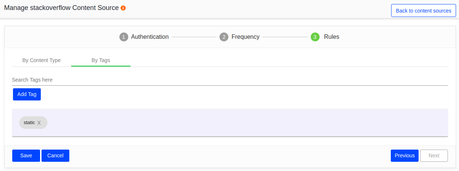Screen dimensions: 459x171
Task: Select the step 1 circle for Authentication
Action: 124,37
